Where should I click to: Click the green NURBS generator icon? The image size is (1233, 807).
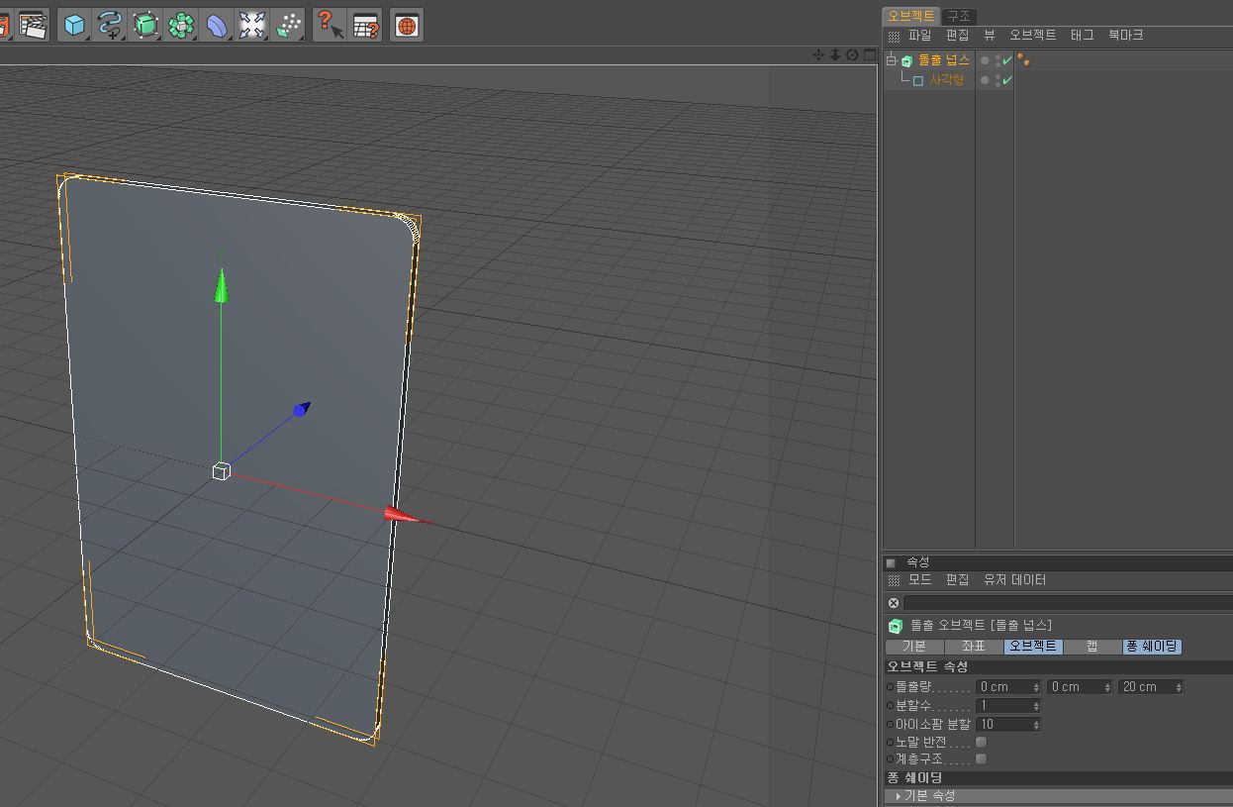tap(145, 26)
